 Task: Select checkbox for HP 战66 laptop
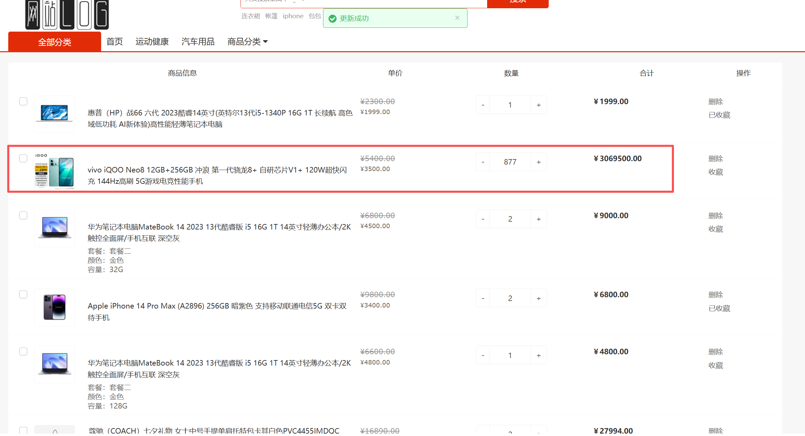(x=23, y=101)
